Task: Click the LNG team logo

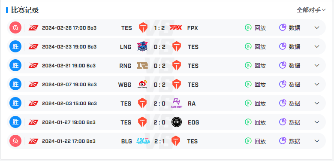Action: coord(142,46)
